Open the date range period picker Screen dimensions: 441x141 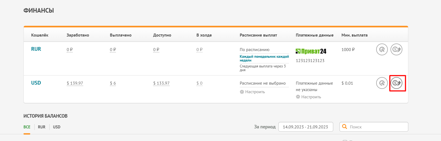[x=306, y=127]
